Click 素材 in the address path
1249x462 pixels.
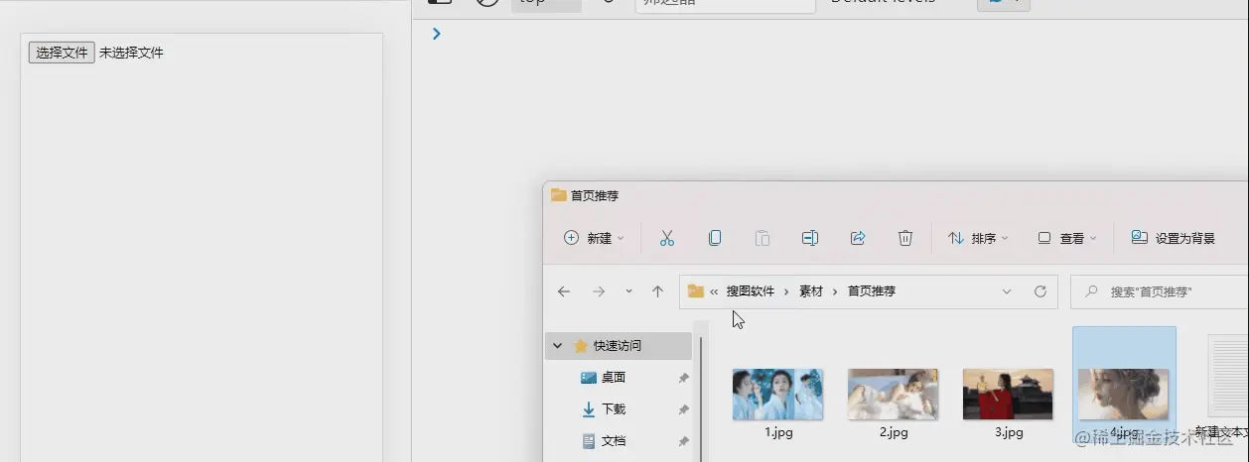tap(811, 291)
